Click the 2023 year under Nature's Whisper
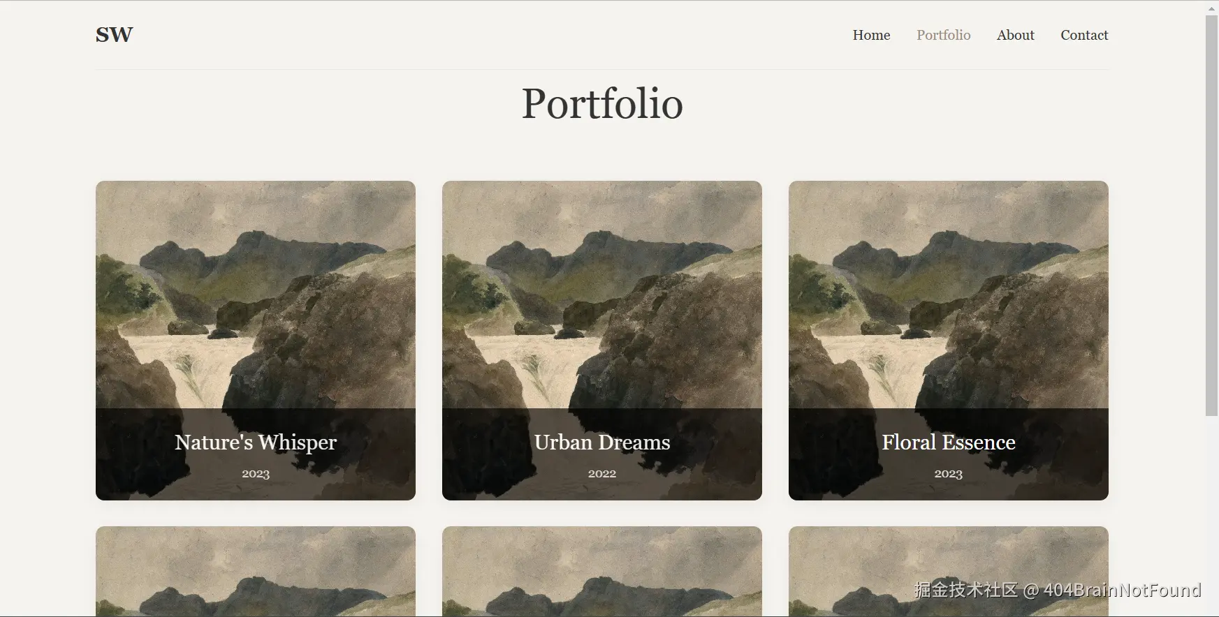This screenshot has height=617, width=1219. point(256,473)
